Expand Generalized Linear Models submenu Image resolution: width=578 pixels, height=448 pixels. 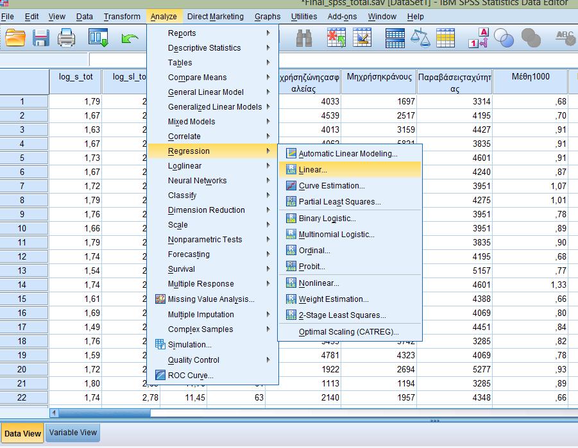212,107
